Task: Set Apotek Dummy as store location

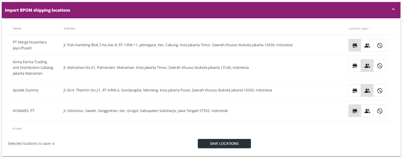Action: pyautogui.click(x=355, y=90)
